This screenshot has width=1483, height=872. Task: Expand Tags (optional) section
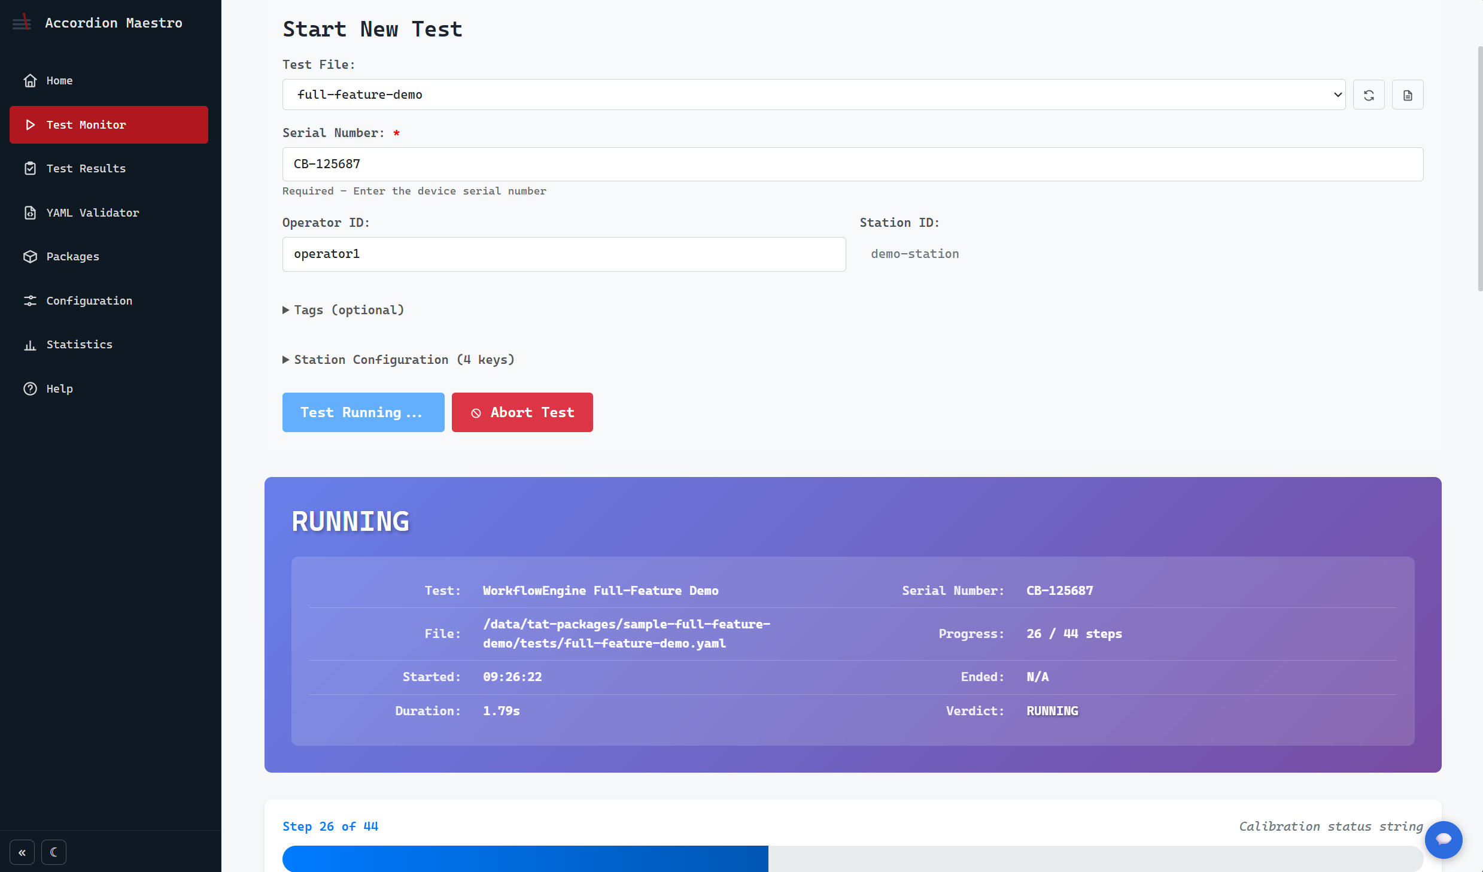tap(344, 310)
